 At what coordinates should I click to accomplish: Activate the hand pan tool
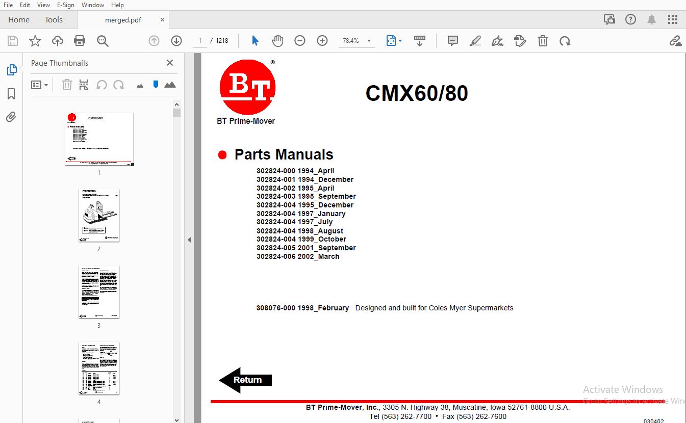coord(277,41)
